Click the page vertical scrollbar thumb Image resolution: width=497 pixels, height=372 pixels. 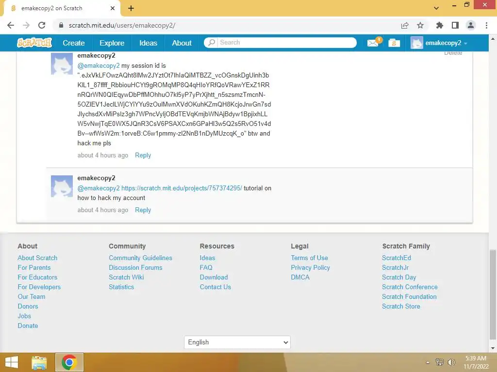(x=493, y=295)
